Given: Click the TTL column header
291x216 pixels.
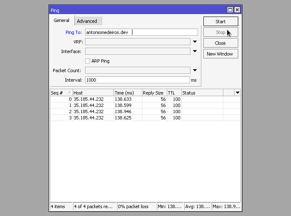Looking at the screenshot, I should coord(174,93).
